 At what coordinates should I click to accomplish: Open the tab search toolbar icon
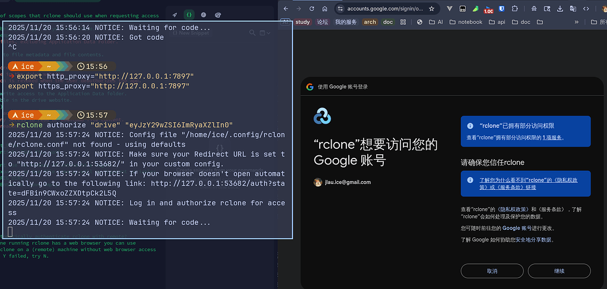(547, 8)
